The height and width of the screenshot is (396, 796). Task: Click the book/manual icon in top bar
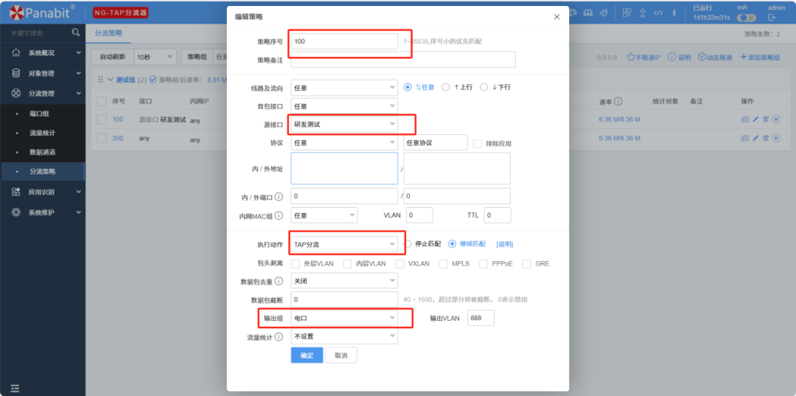pyautogui.click(x=588, y=13)
